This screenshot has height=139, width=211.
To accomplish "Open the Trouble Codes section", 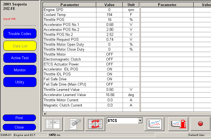I will coord(20,34).
